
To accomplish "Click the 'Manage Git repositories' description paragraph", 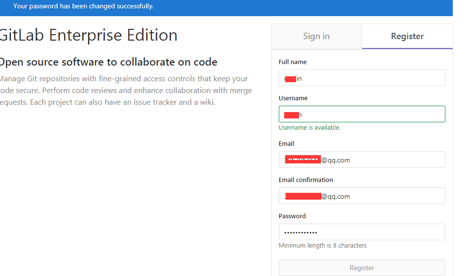I will pyautogui.click(x=126, y=91).
